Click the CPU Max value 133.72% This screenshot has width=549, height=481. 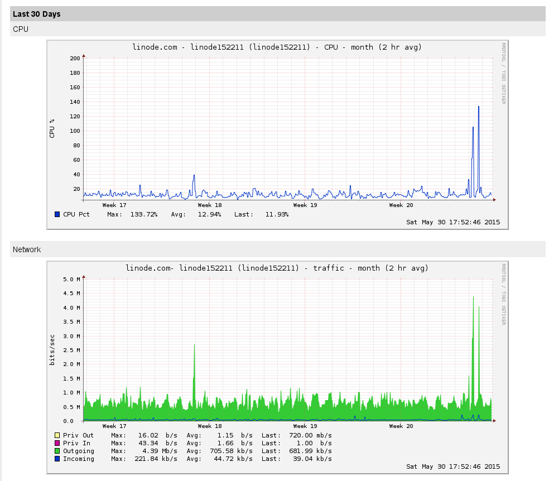pyautogui.click(x=143, y=214)
